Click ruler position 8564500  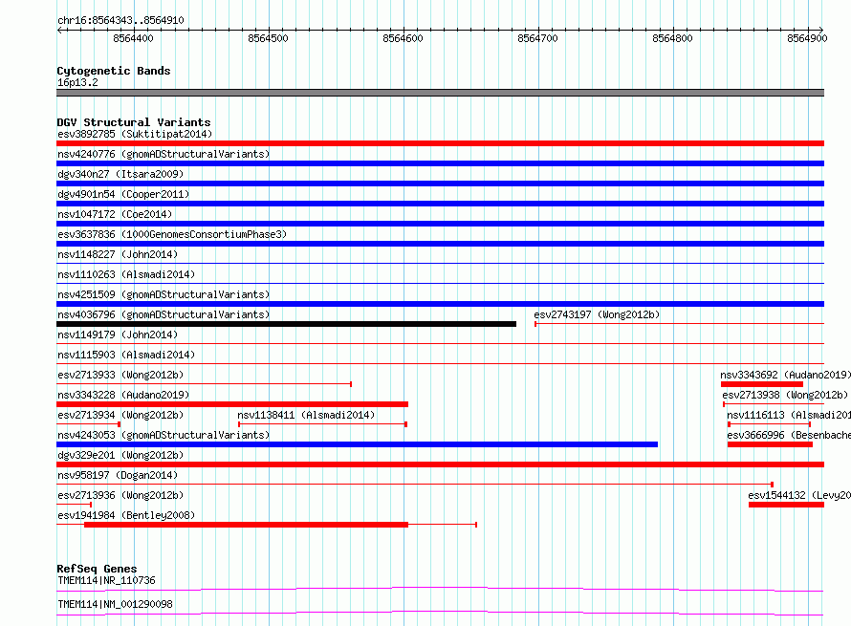pyautogui.click(x=268, y=38)
